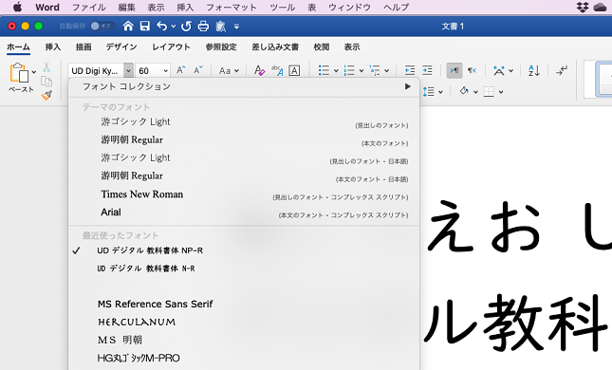
Task: Expand the Undo history dropdown arrow
Action: point(174,27)
